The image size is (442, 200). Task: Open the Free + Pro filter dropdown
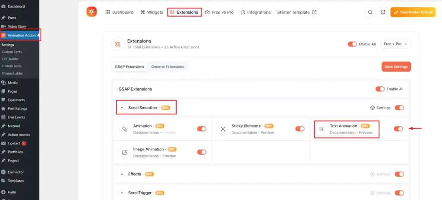click(x=396, y=44)
